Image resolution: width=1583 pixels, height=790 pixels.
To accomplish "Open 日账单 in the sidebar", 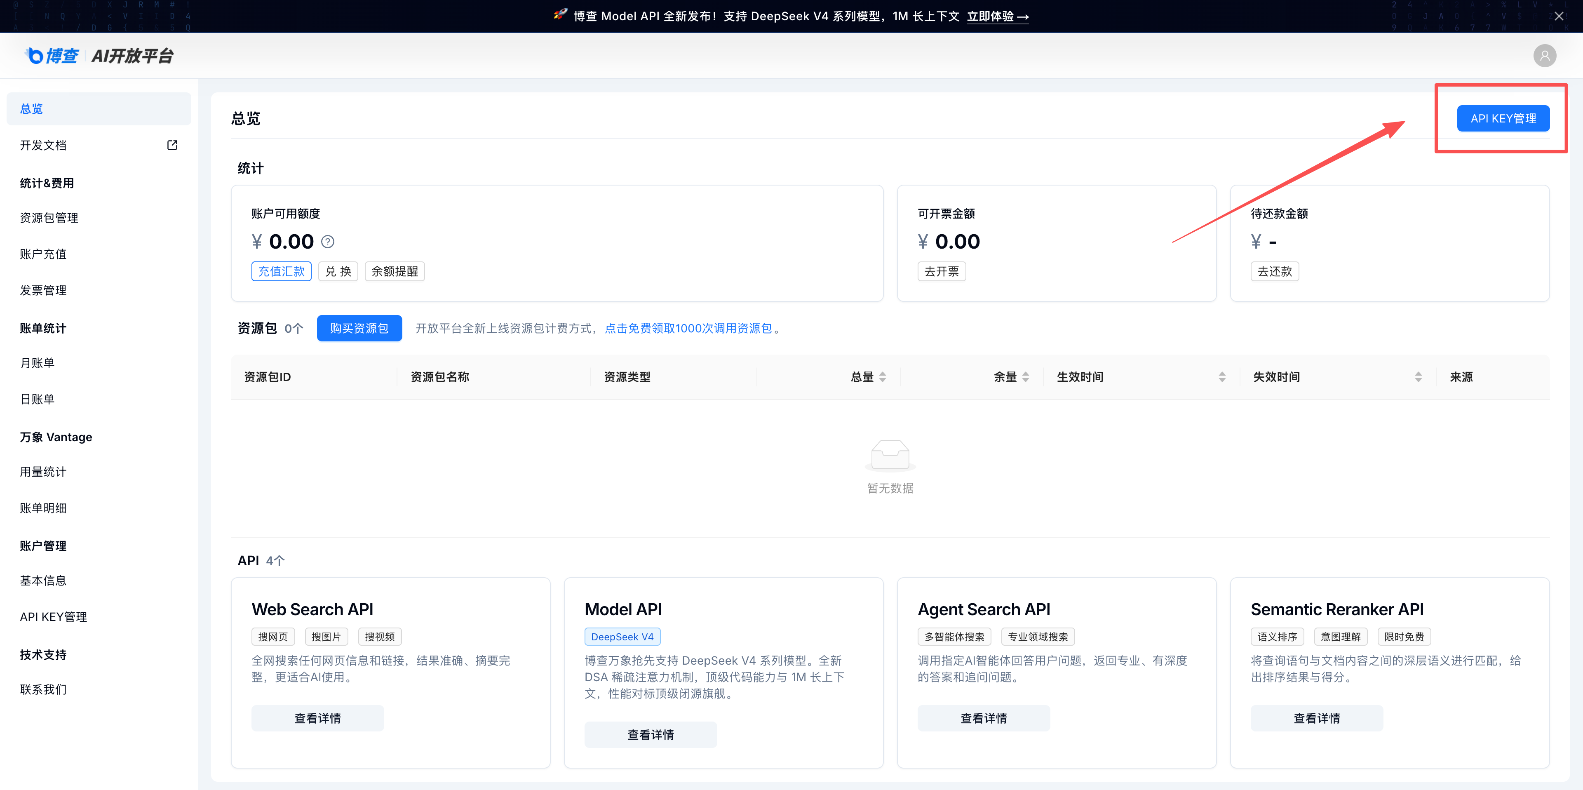I will coord(99,399).
